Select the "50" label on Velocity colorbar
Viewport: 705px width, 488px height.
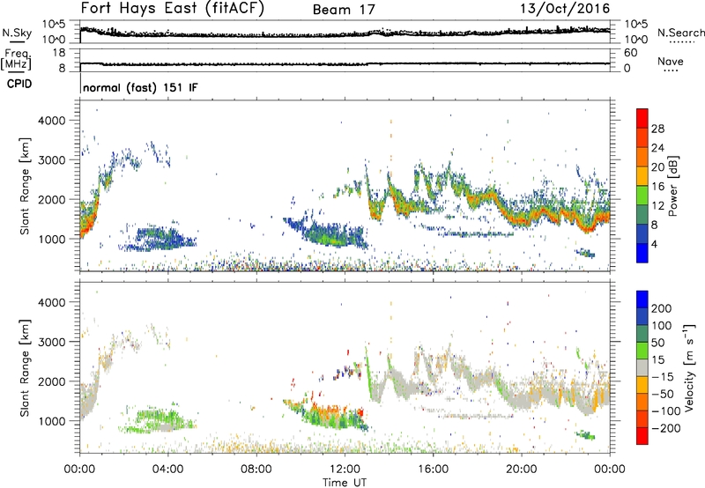point(658,343)
